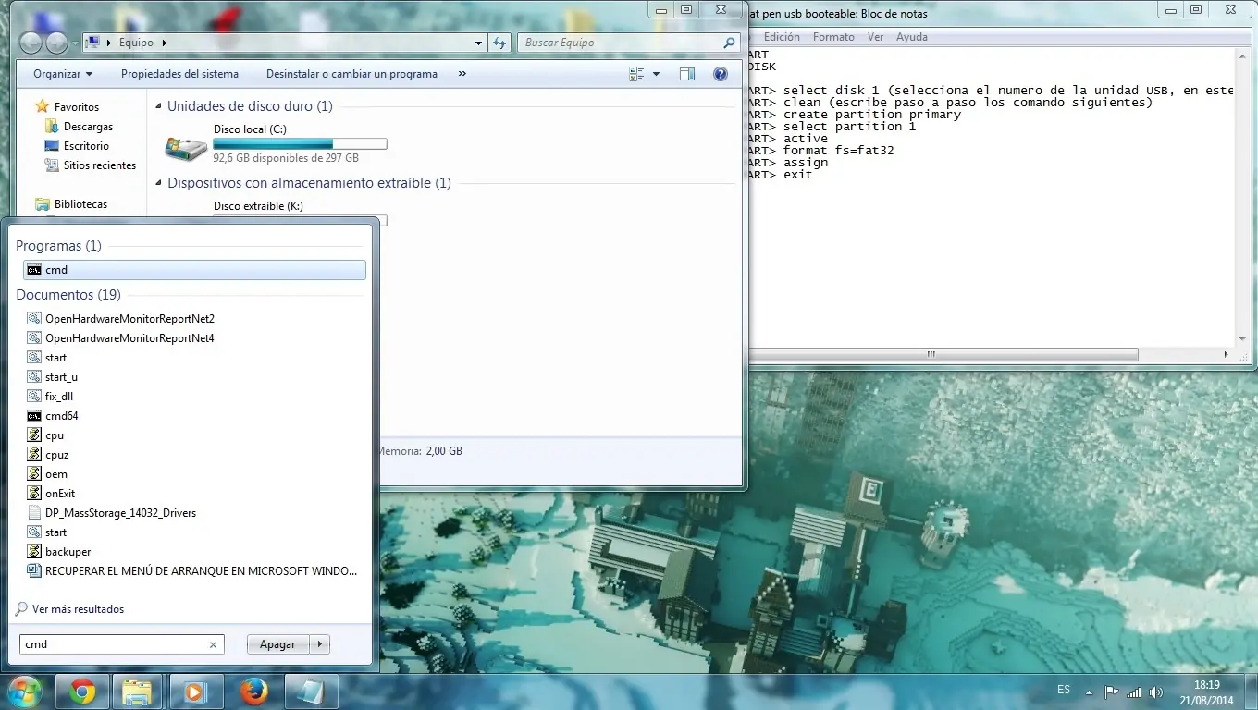Open Explorer help question mark
Screen dimensions: 1258x710
pyautogui.click(x=720, y=74)
